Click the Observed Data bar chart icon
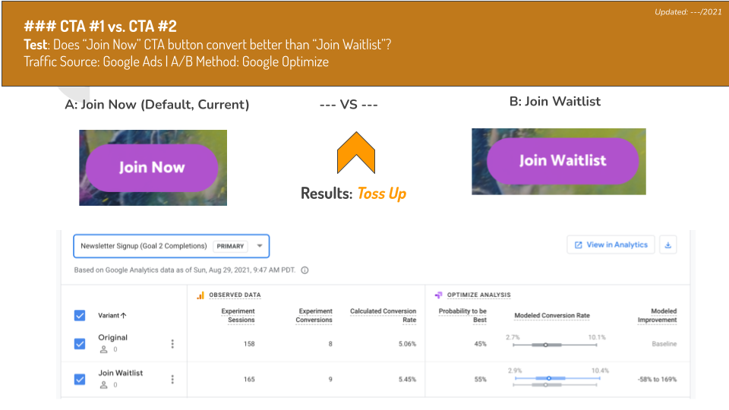The image size is (729, 410). pos(200,295)
